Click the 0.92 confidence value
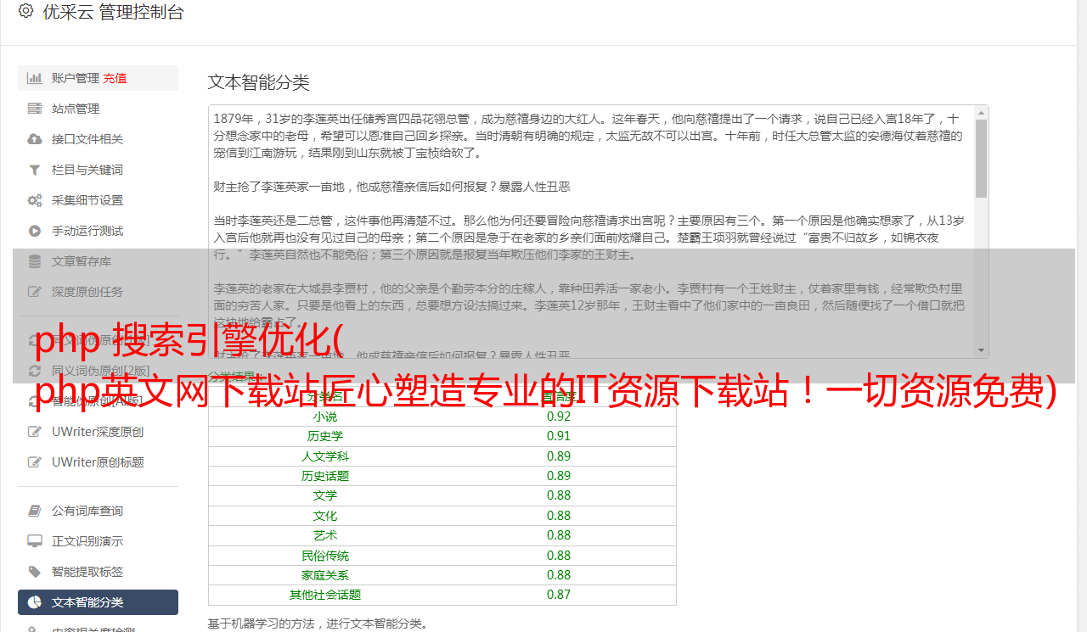Screen dimensions: 1087x632 click(x=559, y=417)
